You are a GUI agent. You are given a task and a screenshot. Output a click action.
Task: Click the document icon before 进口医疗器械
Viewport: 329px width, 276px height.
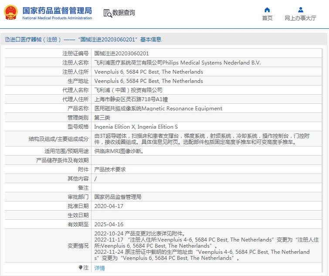click(7, 39)
